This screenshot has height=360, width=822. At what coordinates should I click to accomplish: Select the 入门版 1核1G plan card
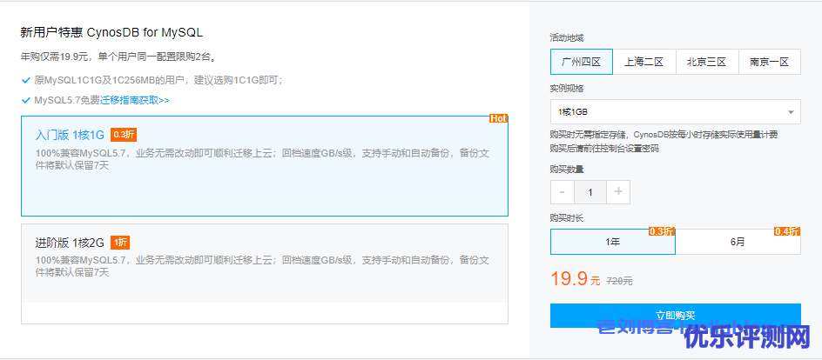(264, 166)
